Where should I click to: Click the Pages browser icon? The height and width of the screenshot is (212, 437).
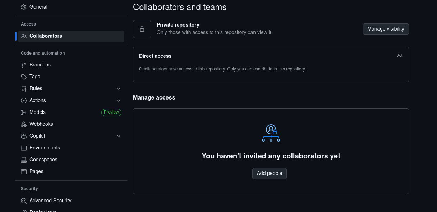click(24, 172)
